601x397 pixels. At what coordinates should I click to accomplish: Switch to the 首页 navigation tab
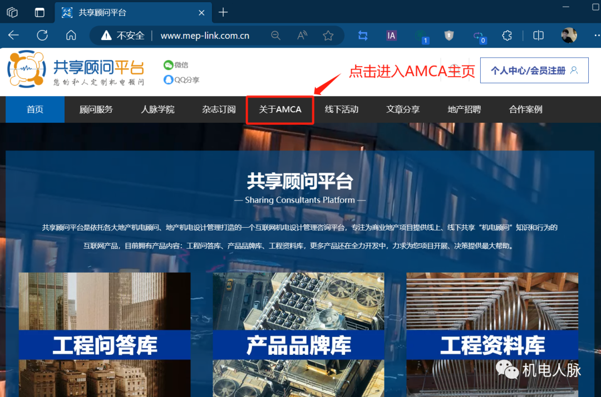35,109
